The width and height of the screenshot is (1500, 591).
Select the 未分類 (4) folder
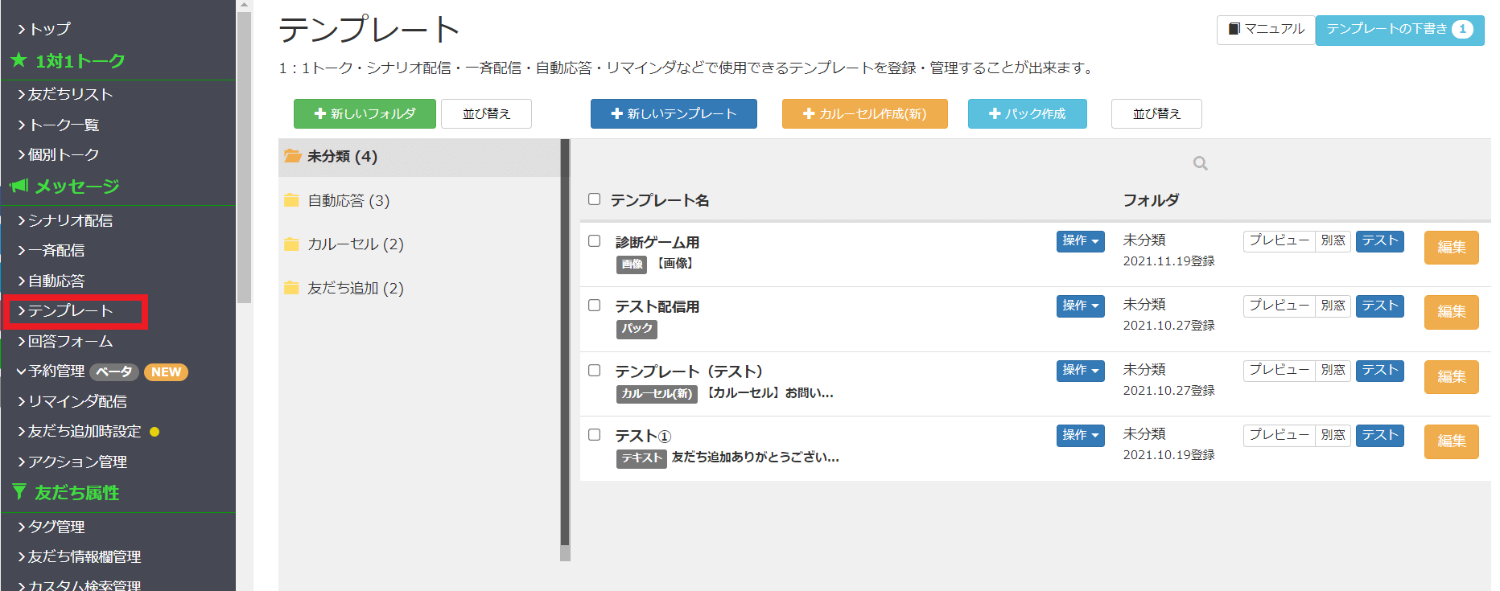419,157
